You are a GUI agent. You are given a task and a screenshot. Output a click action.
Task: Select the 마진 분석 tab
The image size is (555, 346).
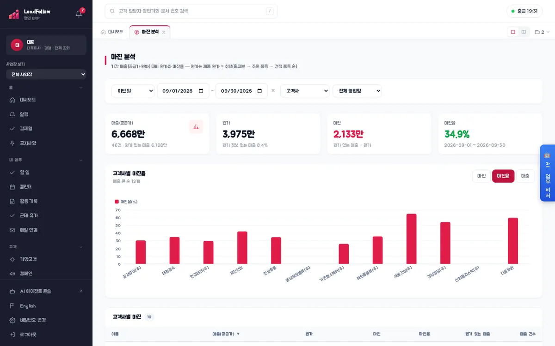tap(150, 32)
